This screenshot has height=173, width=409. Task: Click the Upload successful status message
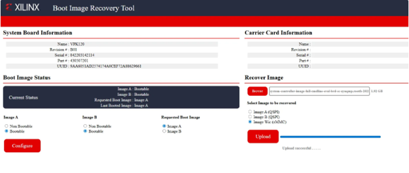tap(301, 148)
